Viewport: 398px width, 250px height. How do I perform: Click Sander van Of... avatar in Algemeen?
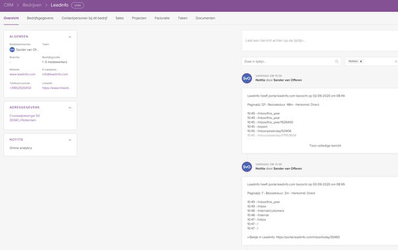click(x=12, y=50)
